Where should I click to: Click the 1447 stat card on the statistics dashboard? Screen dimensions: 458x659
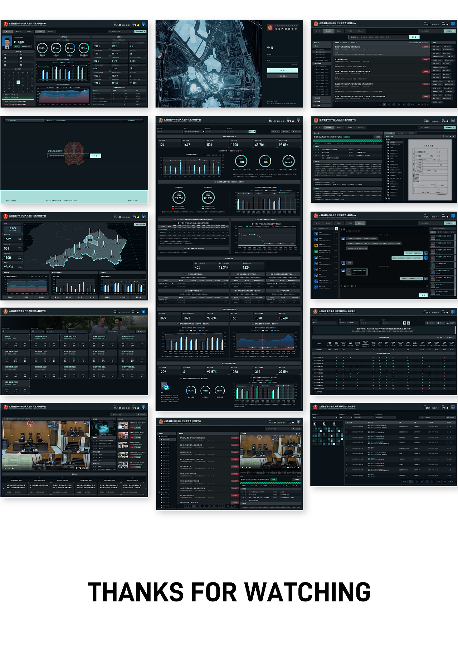click(x=193, y=143)
